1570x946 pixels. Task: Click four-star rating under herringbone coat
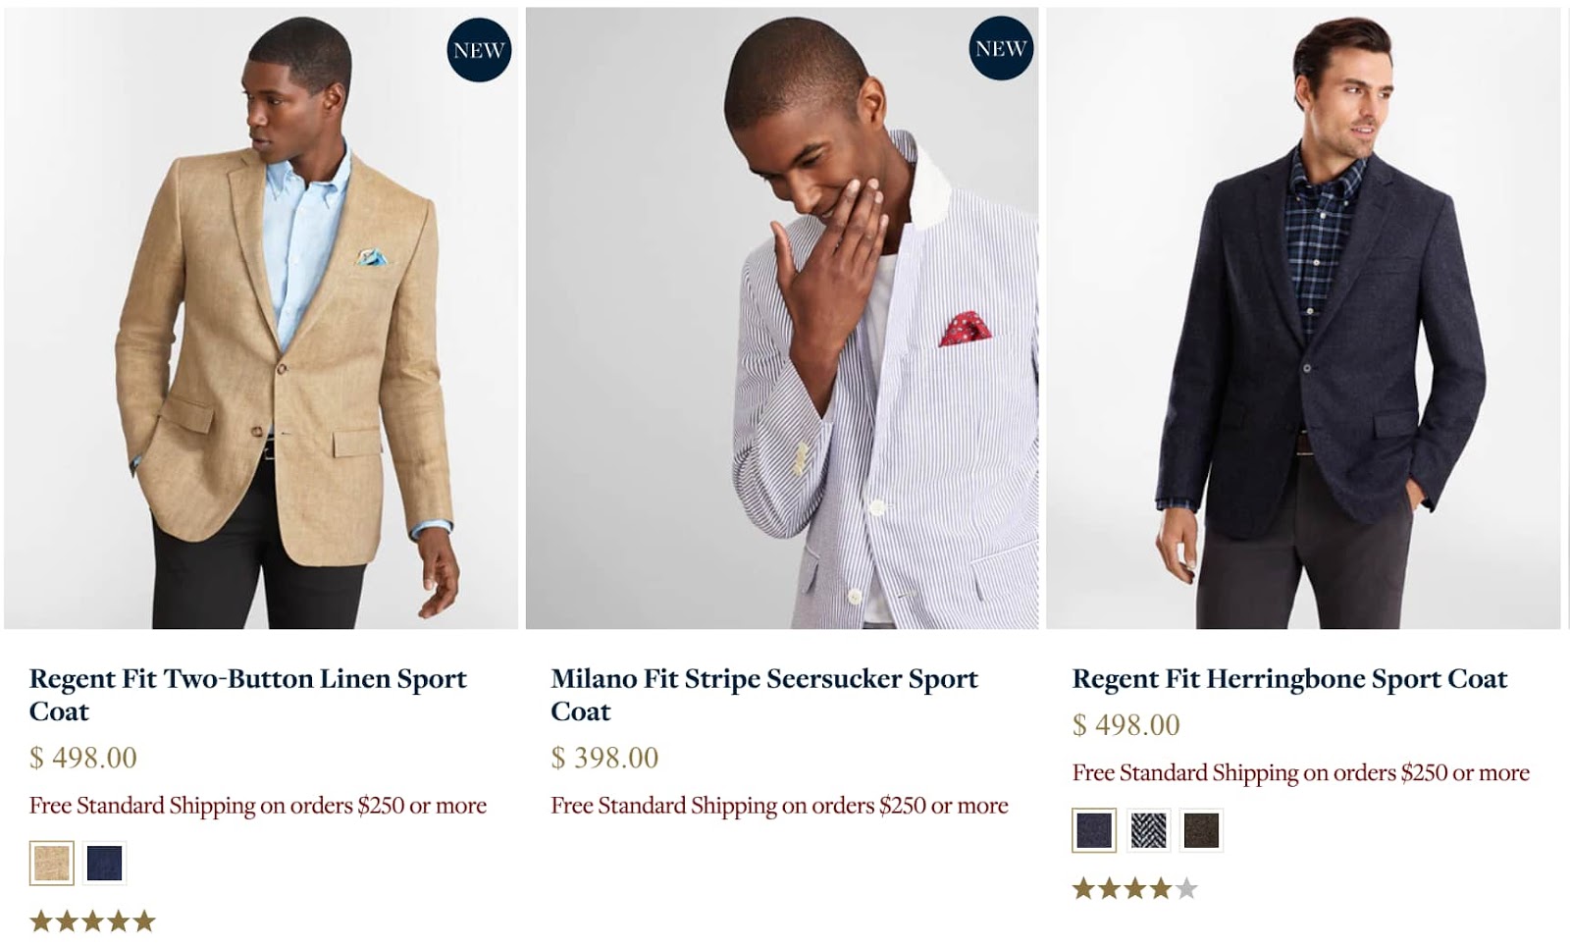point(1135,889)
